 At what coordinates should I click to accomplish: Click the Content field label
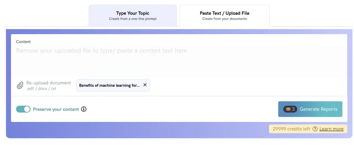(23, 42)
